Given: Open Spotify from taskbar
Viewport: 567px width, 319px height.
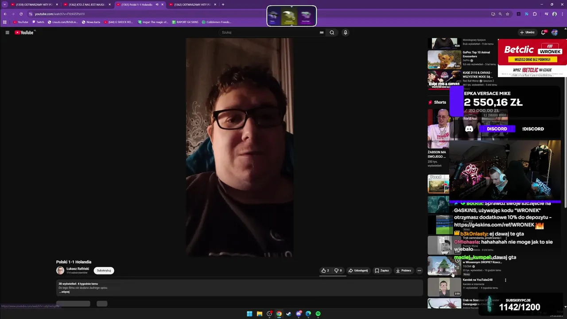Looking at the screenshot, I should click(x=318, y=314).
